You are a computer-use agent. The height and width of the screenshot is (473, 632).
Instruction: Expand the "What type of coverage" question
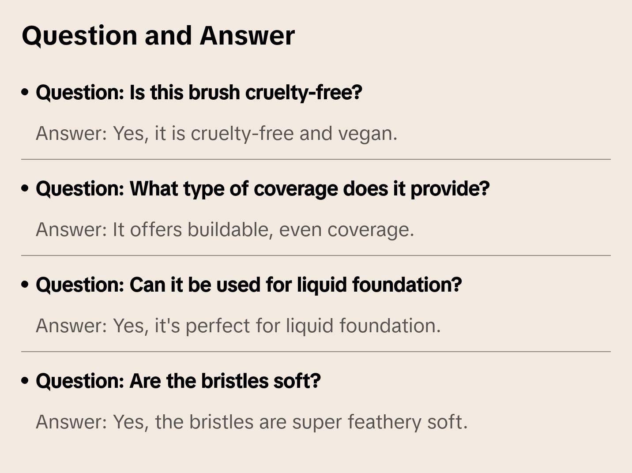pos(263,189)
